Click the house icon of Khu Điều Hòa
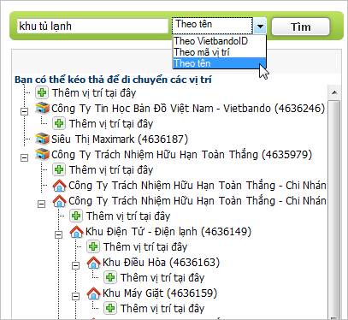The image size is (348, 320). (x=93, y=263)
